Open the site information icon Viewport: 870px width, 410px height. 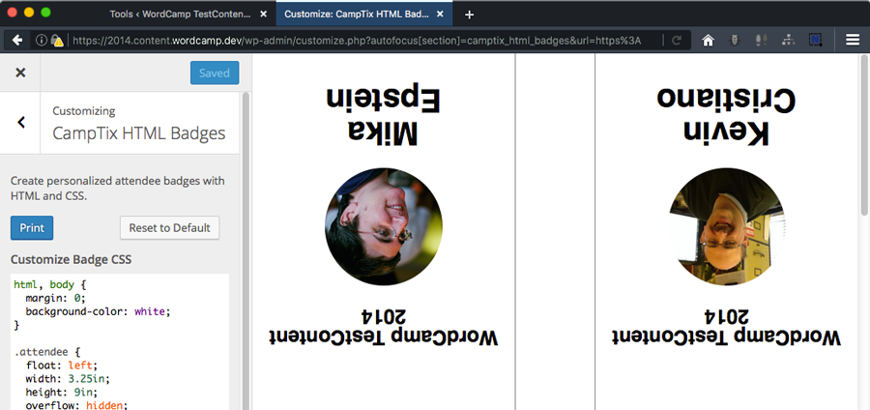(41, 41)
